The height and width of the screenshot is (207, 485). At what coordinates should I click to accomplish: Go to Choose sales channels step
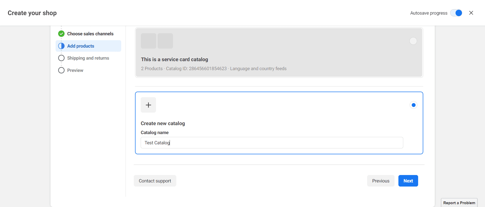[90, 34]
